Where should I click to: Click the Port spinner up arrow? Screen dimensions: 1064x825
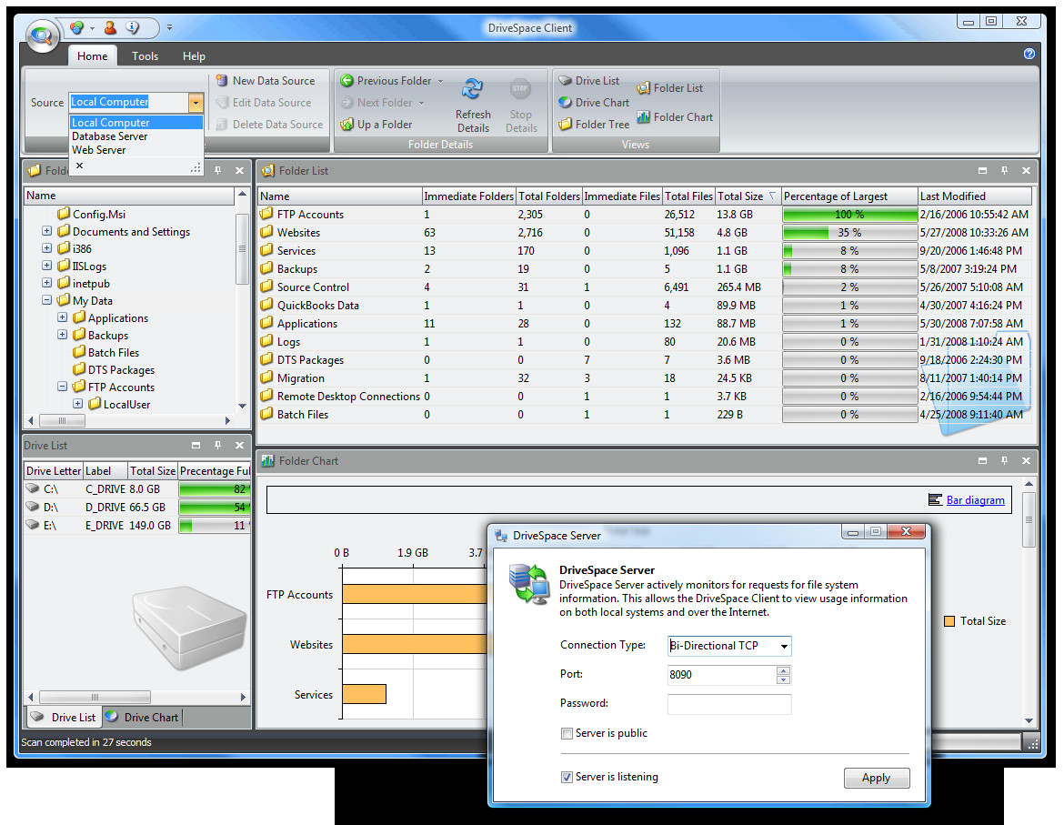click(784, 670)
